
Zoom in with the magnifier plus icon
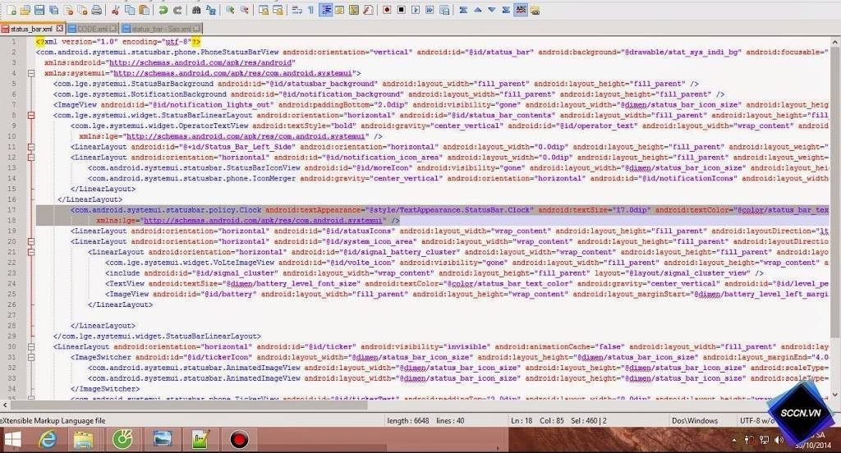click(x=230, y=10)
